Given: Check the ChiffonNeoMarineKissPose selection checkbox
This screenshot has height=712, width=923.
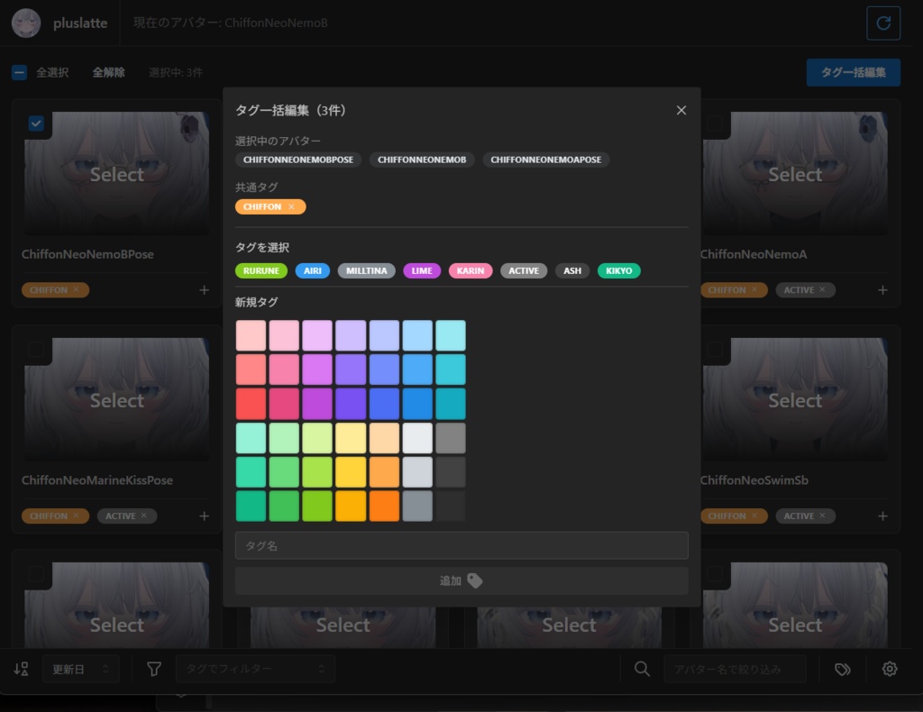Looking at the screenshot, I should tap(36, 350).
